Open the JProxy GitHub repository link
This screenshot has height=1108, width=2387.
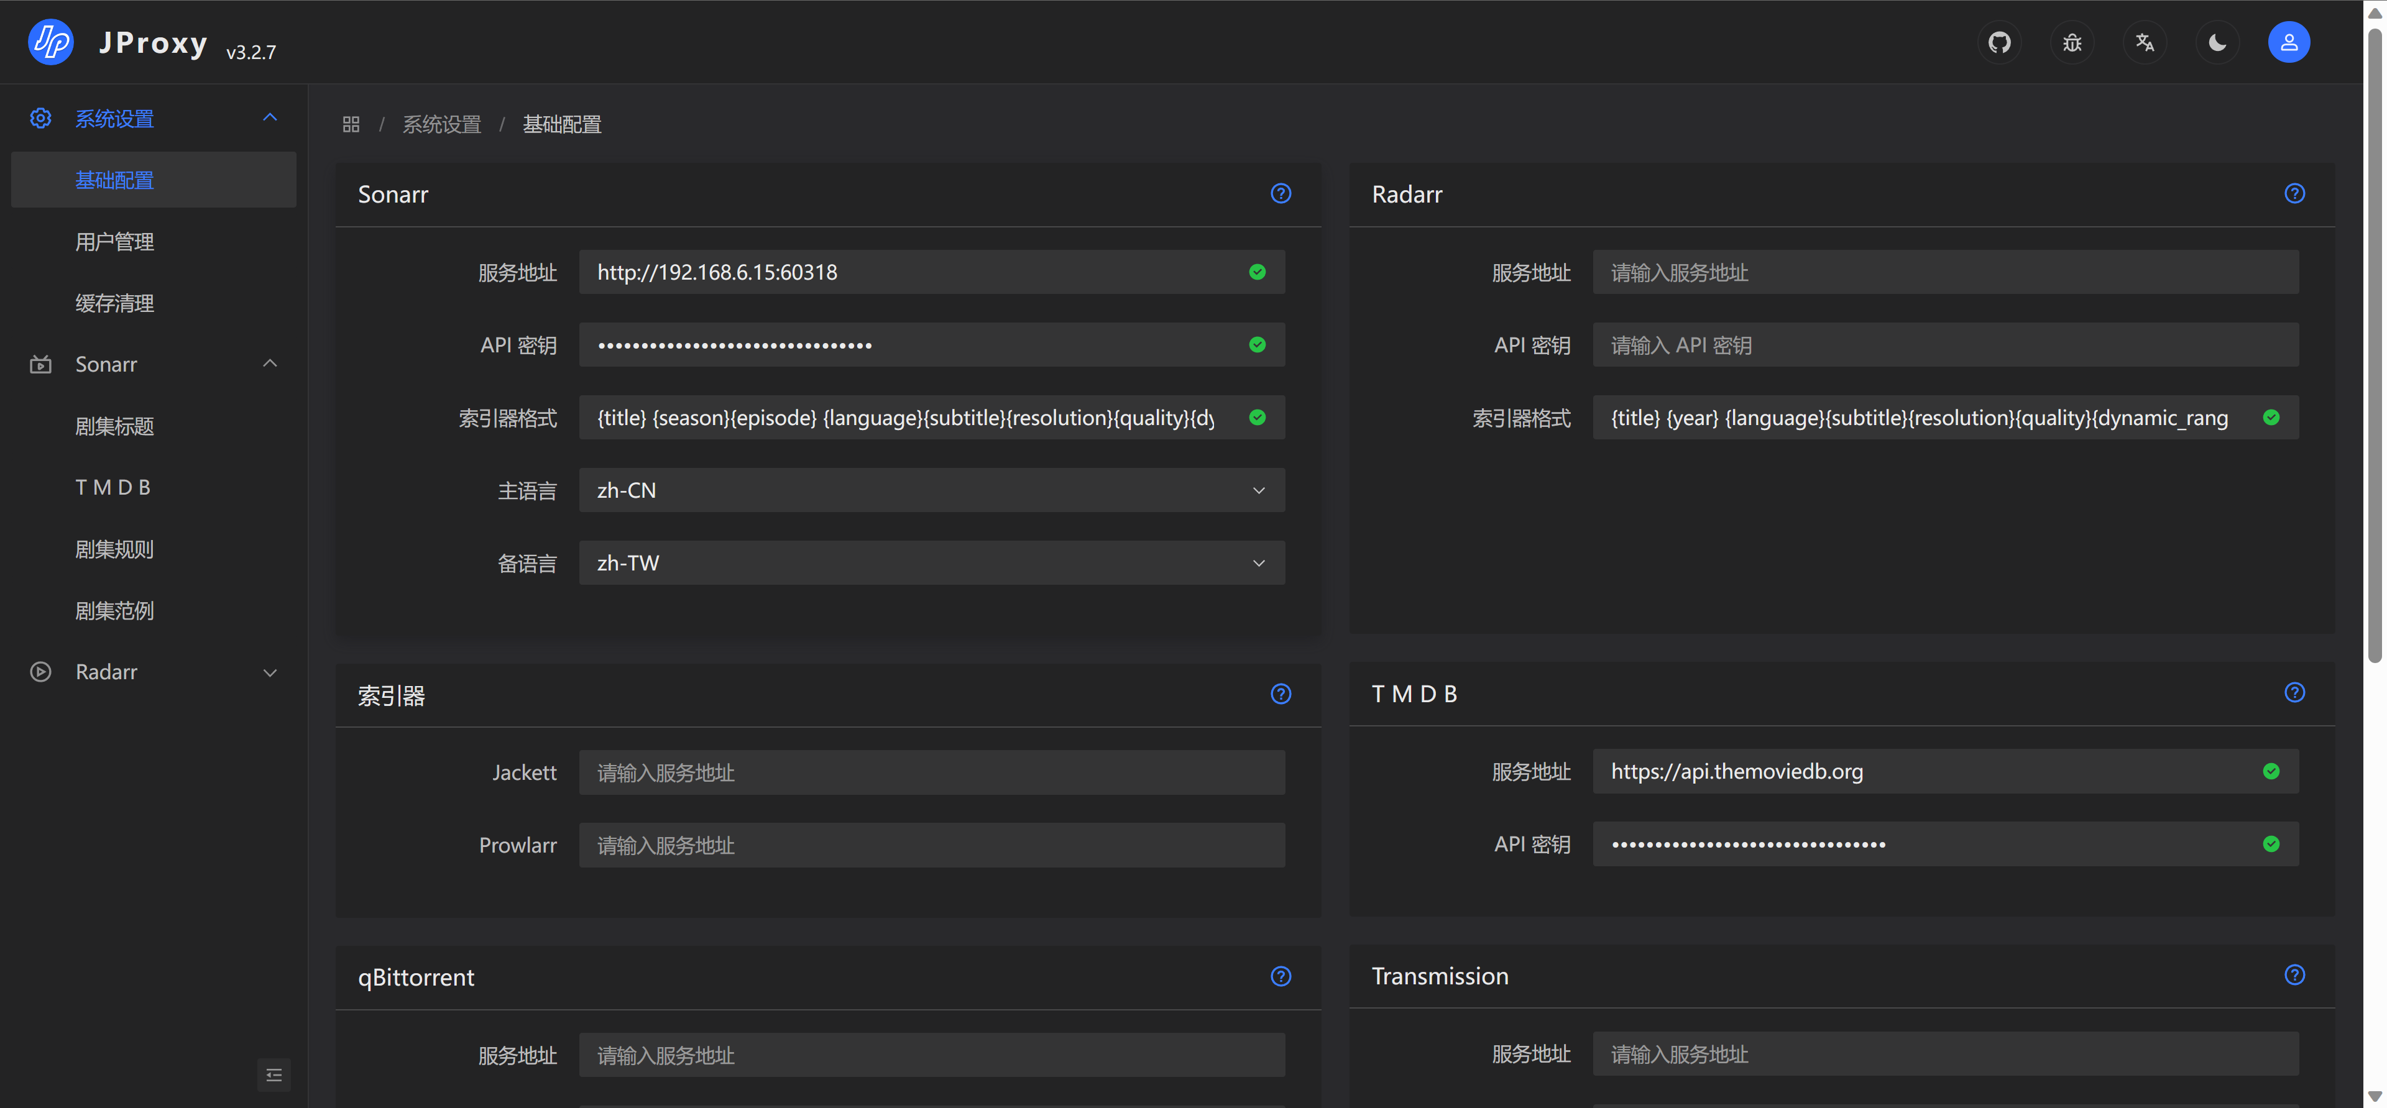(x=2000, y=42)
